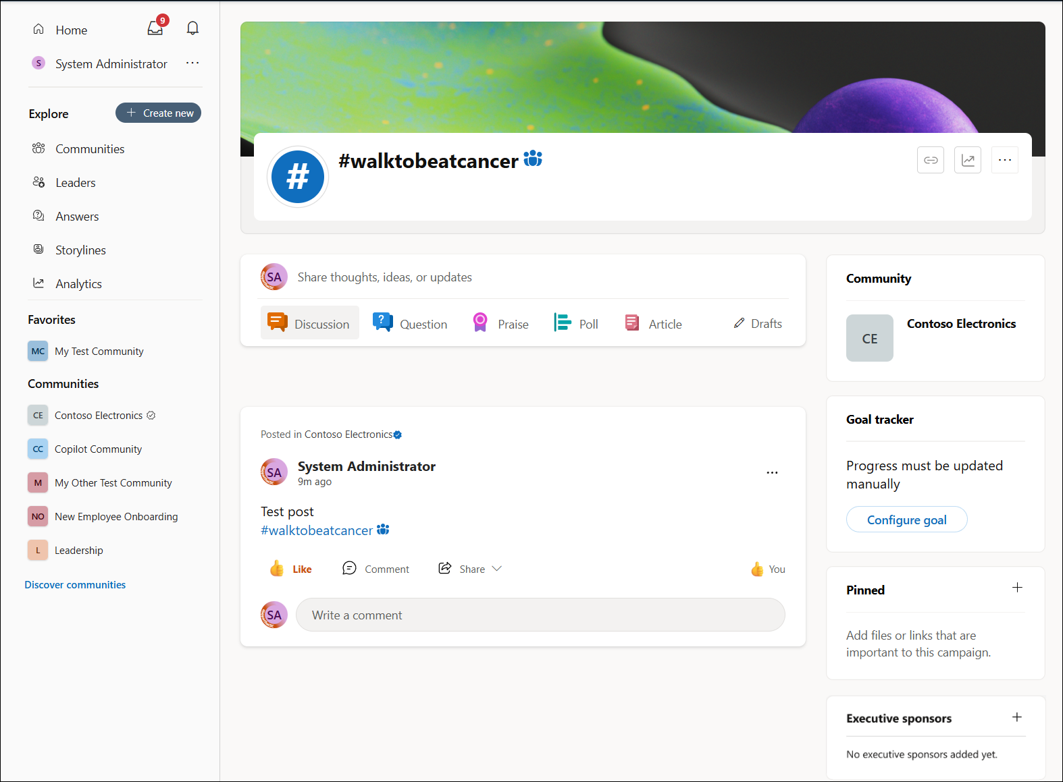The height and width of the screenshot is (782, 1063).
Task: Open the inbox with 9 notifications
Action: click(156, 28)
